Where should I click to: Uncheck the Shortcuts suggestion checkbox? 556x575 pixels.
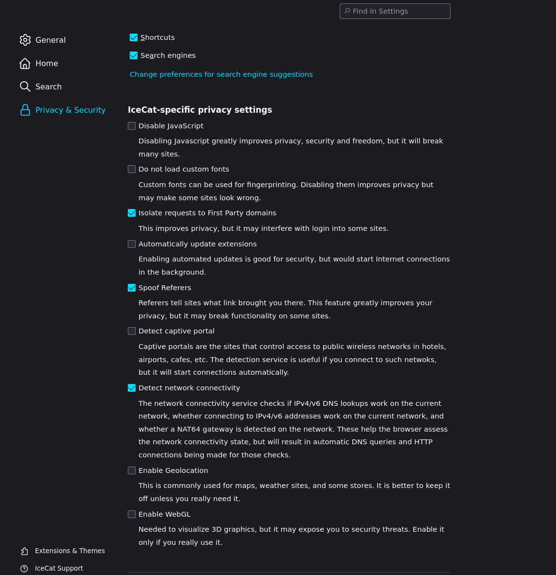coord(134,37)
